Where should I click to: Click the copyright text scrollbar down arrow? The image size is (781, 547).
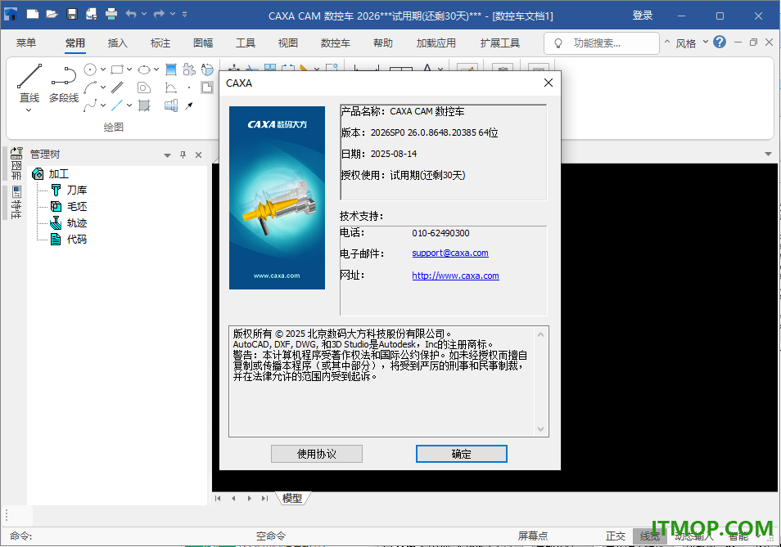[x=541, y=429]
